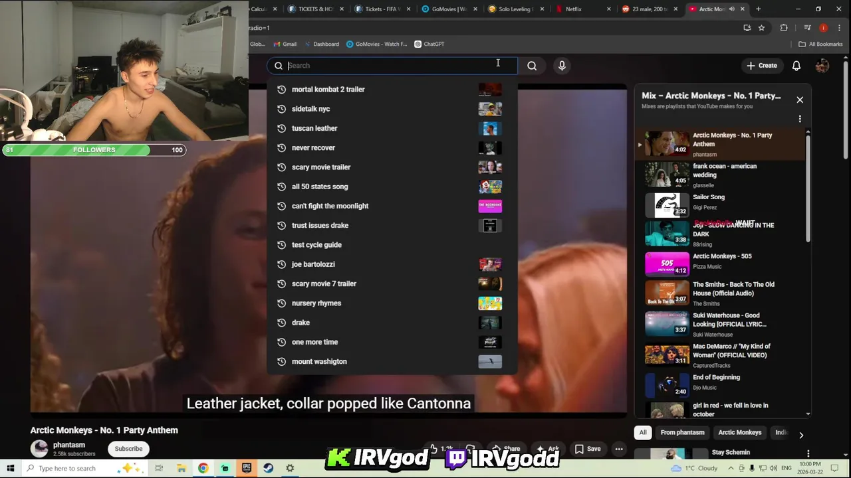Open the Gmail bookmark

(x=285, y=44)
